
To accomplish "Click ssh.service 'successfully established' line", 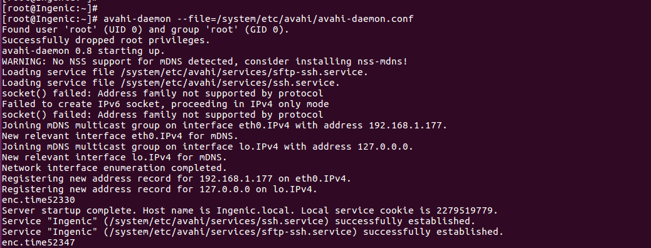I will coord(238,221).
